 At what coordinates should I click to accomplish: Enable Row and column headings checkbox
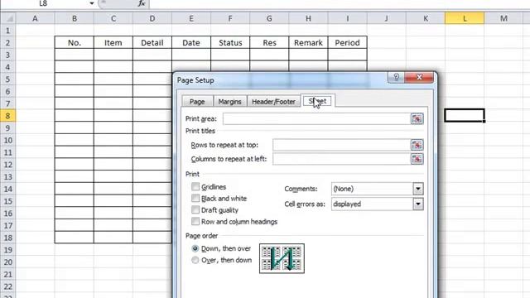(195, 221)
